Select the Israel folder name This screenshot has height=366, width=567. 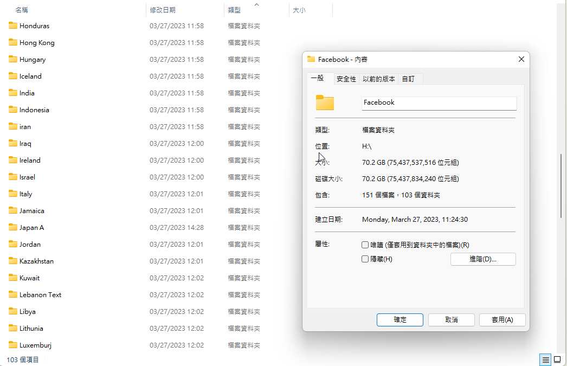(x=27, y=177)
